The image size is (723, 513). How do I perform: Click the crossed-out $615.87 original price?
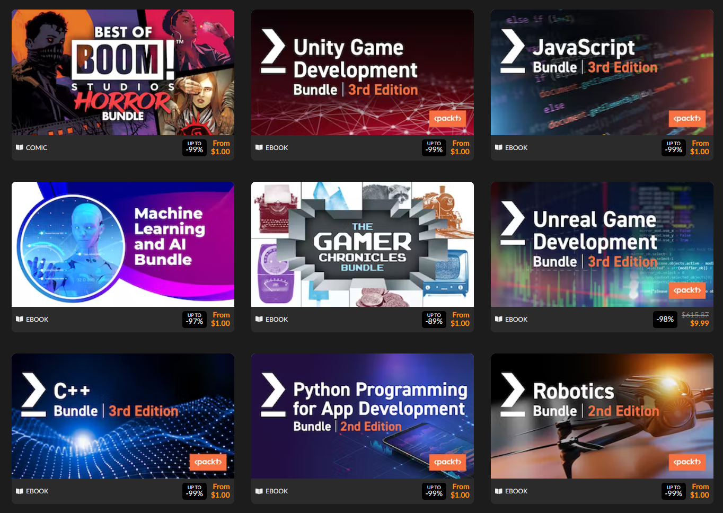[x=695, y=315]
